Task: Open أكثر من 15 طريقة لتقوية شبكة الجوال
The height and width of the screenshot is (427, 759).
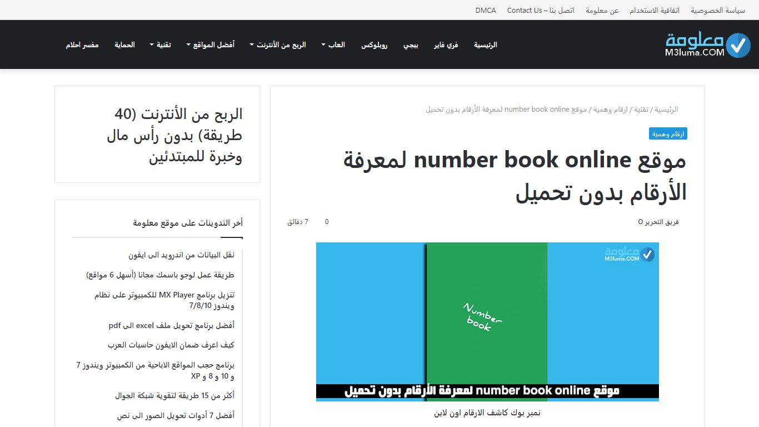Action: pos(174,396)
